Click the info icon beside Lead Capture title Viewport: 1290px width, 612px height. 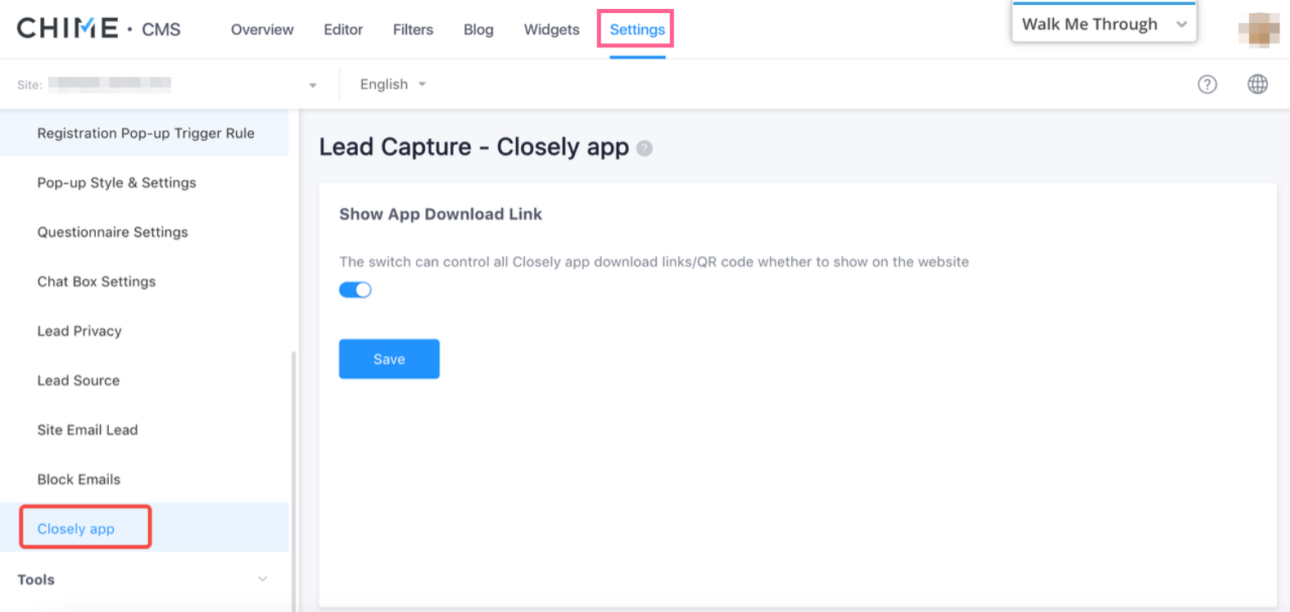pyautogui.click(x=645, y=148)
